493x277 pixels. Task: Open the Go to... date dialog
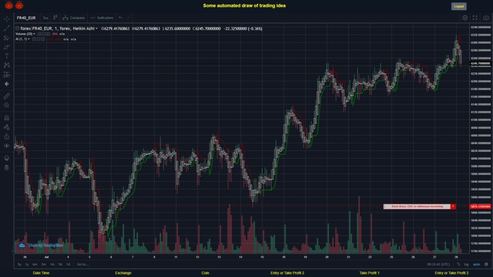83,264
